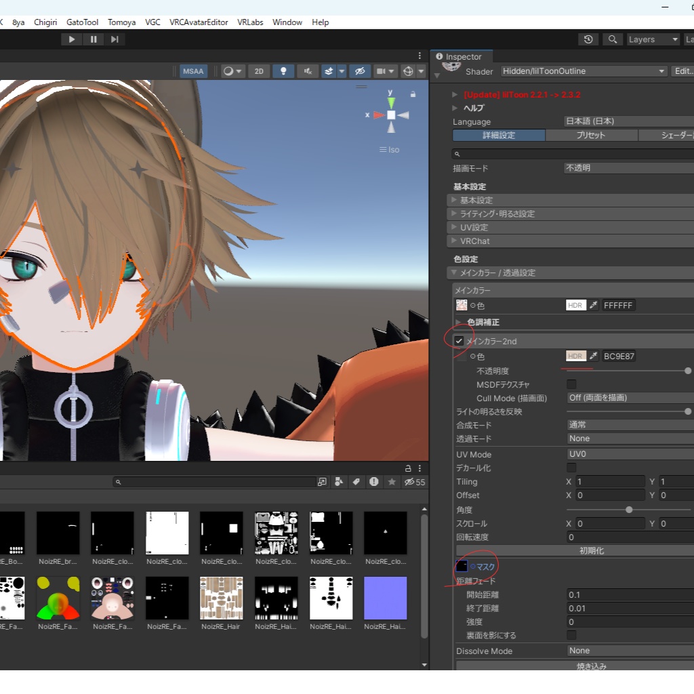Enable 2D scene view mode
694x694 pixels.
(258, 70)
